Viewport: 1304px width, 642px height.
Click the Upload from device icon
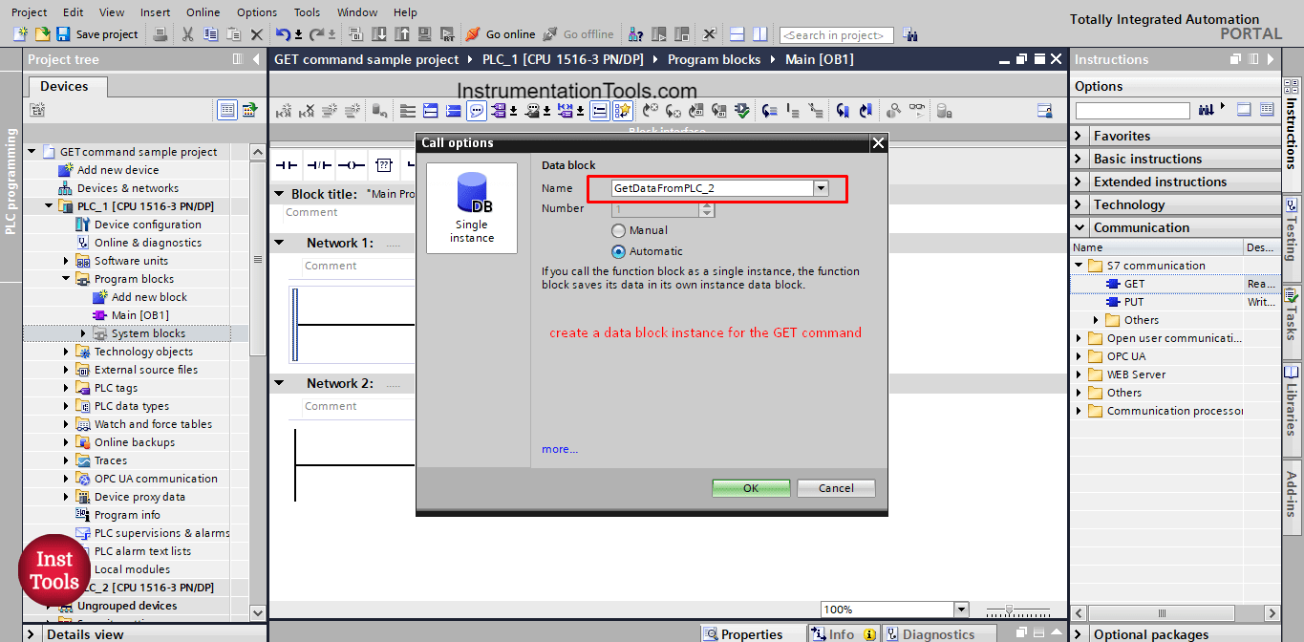[x=402, y=34]
